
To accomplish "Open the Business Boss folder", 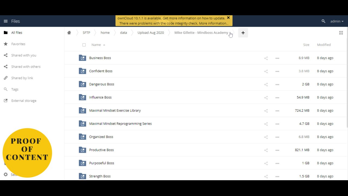I will [100, 58].
